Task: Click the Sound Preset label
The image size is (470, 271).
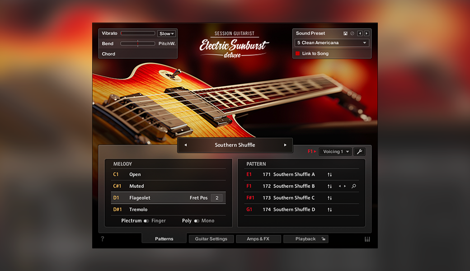Action: tap(310, 33)
